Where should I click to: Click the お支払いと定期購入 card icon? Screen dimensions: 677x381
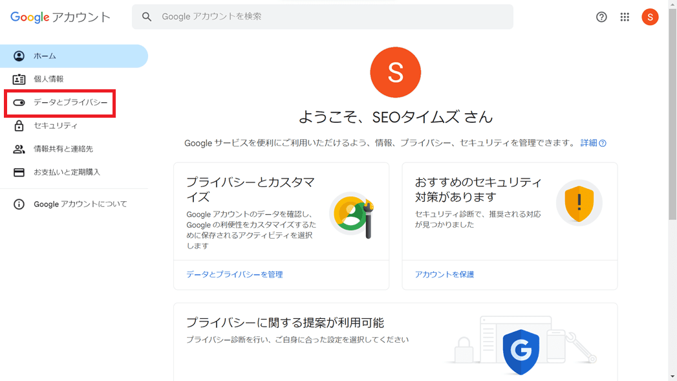pyautogui.click(x=19, y=172)
